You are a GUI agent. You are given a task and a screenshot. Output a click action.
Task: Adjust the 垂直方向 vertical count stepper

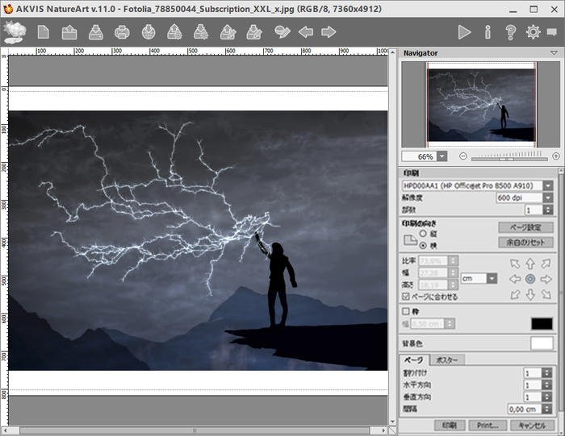[x=546, y=397]
